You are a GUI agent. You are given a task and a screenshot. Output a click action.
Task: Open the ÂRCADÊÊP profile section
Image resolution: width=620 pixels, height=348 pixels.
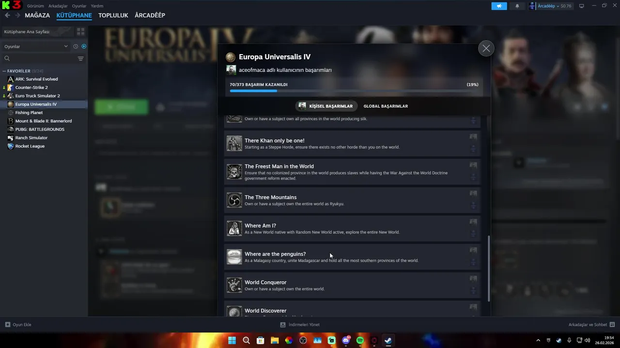click(150, 15)
